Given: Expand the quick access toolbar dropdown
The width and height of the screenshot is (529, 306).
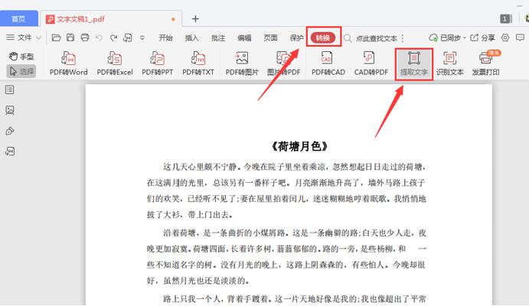Looking at the screenshot, I should click(x=142, y=38).
